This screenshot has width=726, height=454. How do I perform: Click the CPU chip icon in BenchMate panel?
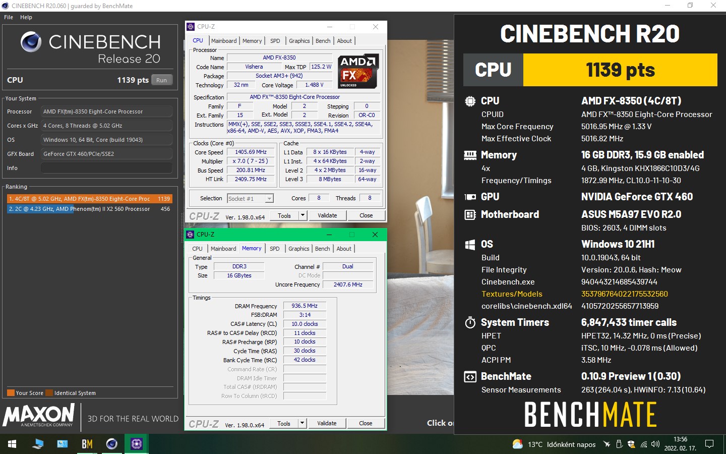pos(470,101)
